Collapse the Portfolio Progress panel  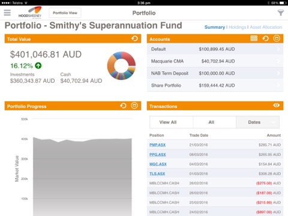134,106
